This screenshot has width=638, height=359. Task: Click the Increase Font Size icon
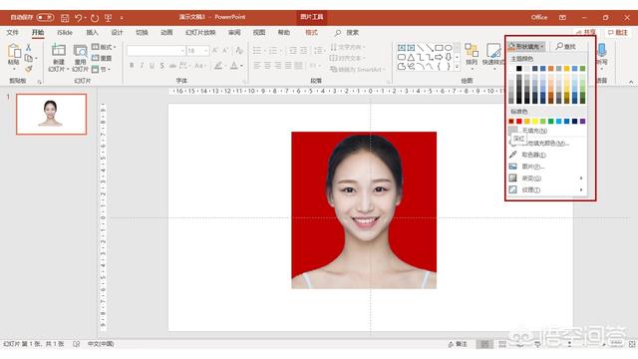tap(215, 51)
